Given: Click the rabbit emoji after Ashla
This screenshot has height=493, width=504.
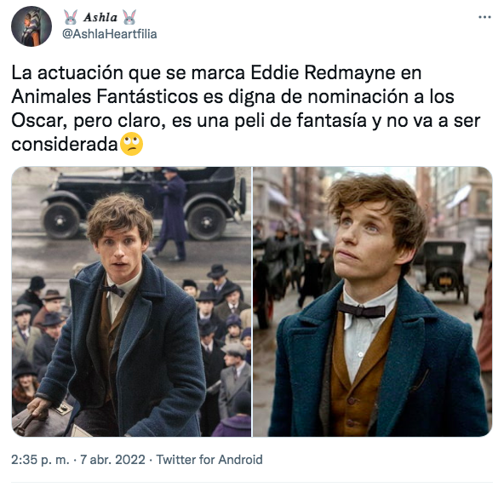Looking at the screenshot, I should tap(129, 17).
